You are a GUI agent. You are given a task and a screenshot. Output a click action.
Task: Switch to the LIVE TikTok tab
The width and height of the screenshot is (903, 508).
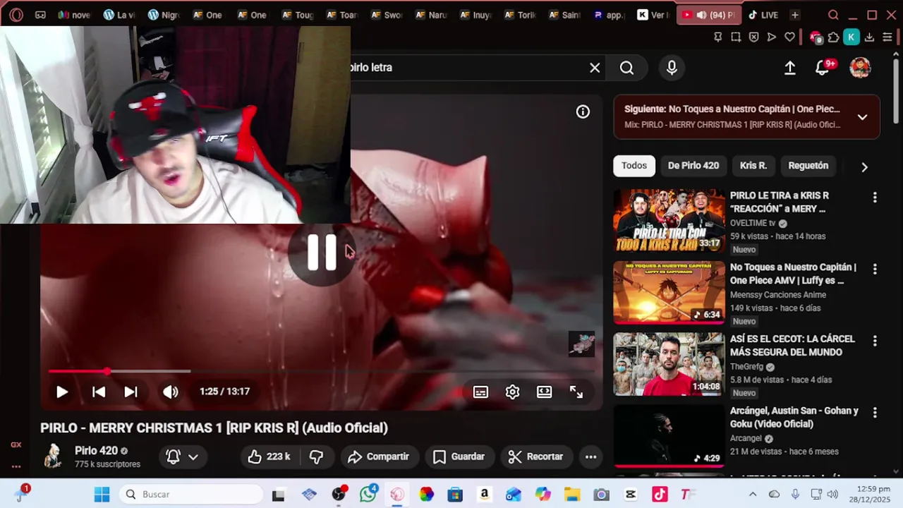(763, 15)
